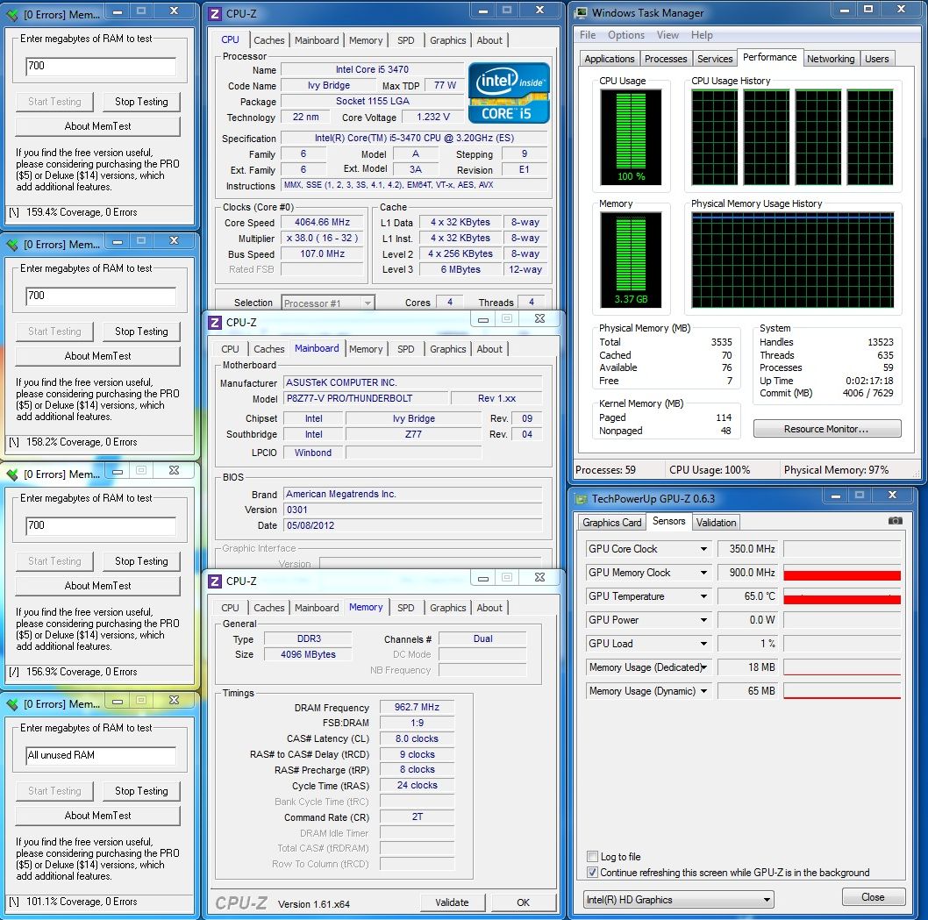Open the GPU Core Clock dropdown arrow

tap(703, 549)
